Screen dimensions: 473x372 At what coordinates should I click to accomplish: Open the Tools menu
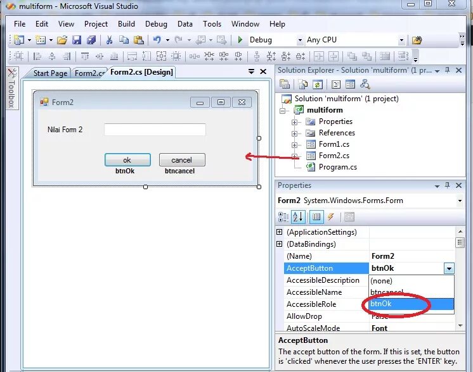point(212,24)
